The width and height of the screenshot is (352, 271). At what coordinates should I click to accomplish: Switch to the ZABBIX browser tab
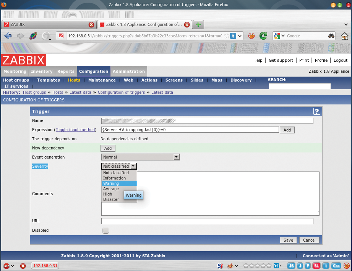pyautogui.click(x=46, y=24)
